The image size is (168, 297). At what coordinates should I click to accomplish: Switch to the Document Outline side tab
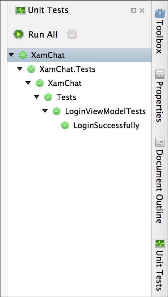coord(160,181)
